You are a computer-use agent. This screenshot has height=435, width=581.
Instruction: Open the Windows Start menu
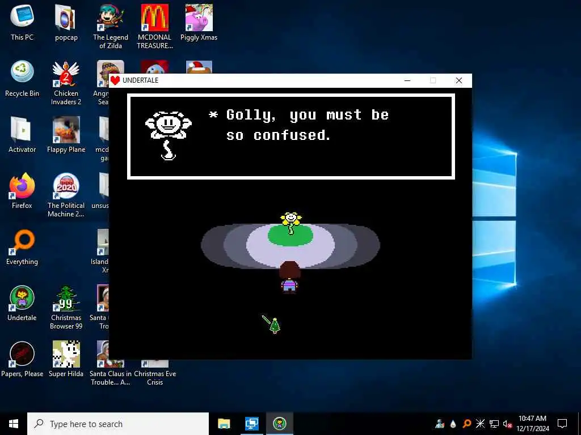14,424
